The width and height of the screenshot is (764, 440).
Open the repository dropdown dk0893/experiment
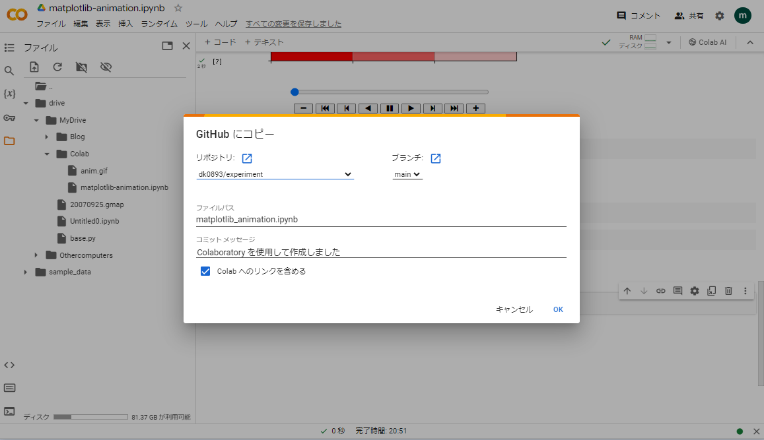point(275,174)
